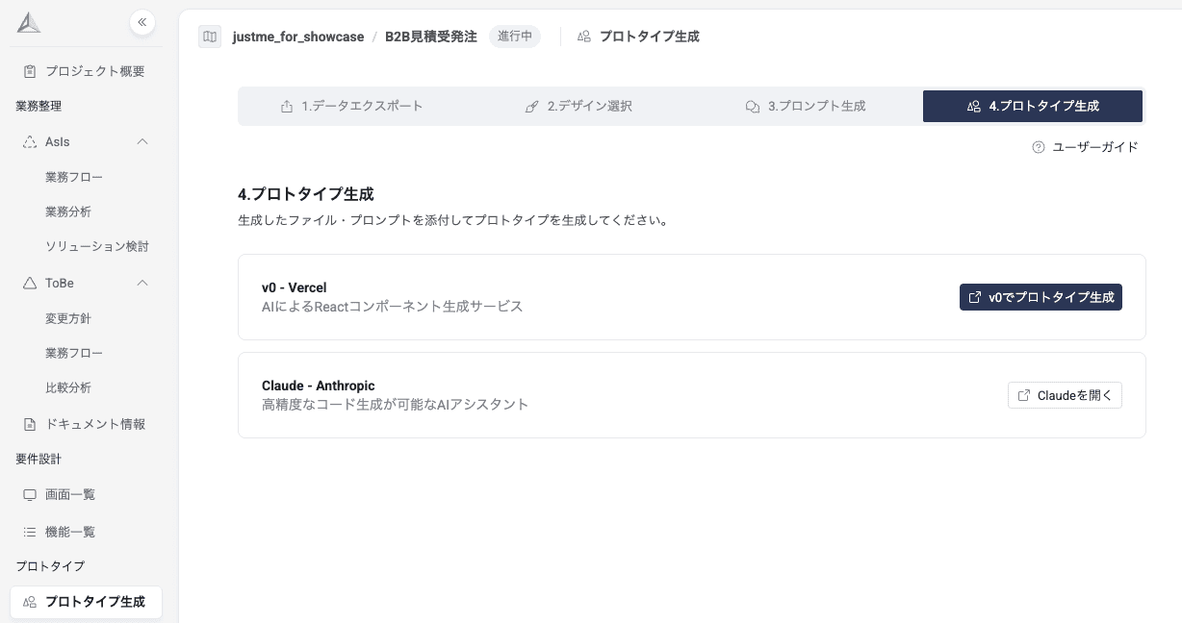Open the ユーザーガイド link
The image size is (1182, 623).
(1094, 147)
